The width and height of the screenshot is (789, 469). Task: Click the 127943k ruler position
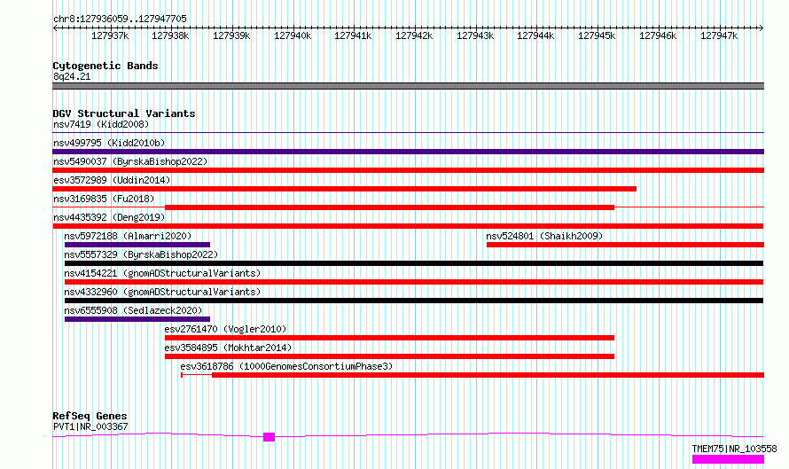pyautogui.click(x=475, y=35)
